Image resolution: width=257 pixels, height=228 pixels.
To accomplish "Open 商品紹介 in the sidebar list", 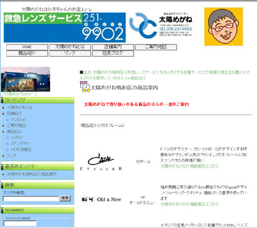I will tap(14, 132).
